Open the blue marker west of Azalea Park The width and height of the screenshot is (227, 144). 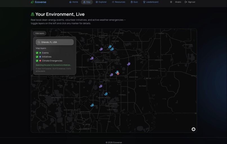(117, 72)
